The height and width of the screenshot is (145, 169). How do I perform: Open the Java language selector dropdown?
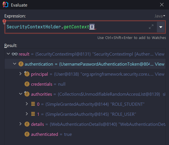pos(160,16)
